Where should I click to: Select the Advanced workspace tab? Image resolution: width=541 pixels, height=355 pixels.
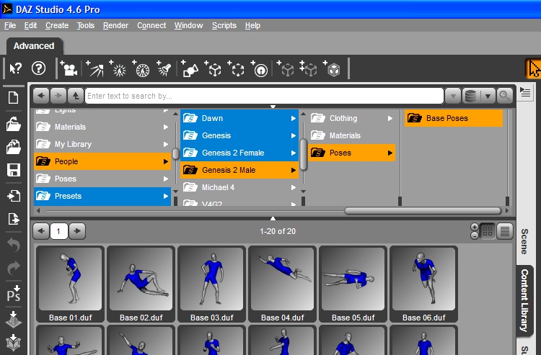pyautogui.click(x=34, y=46)
